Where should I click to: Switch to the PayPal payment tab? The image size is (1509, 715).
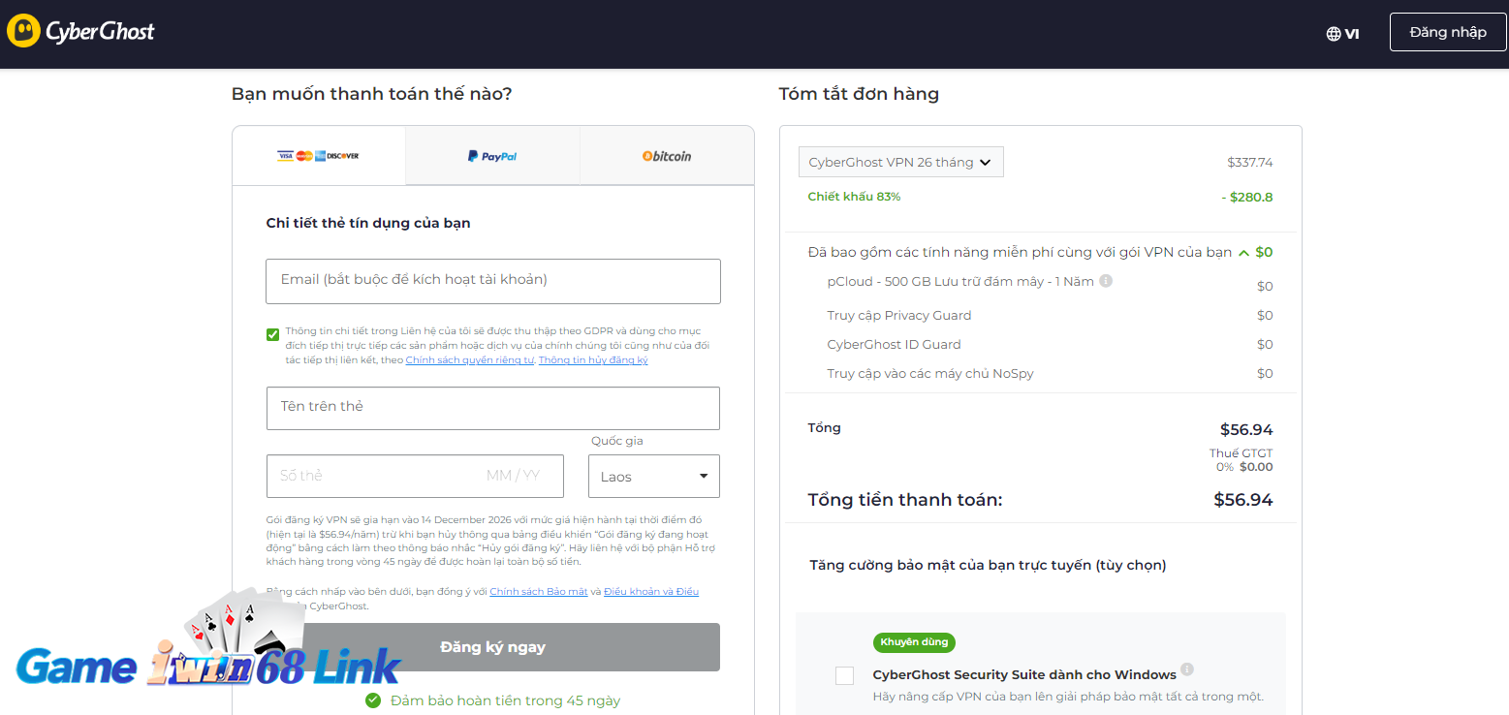tap(492, 156)
